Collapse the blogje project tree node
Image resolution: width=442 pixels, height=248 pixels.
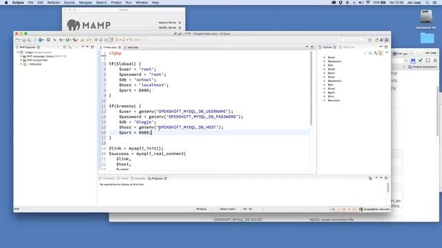pyautogui.click(x=17, y=52)
